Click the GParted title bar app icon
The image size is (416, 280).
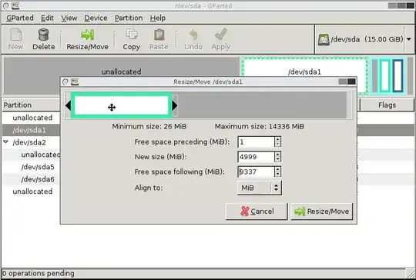point(15,5)
